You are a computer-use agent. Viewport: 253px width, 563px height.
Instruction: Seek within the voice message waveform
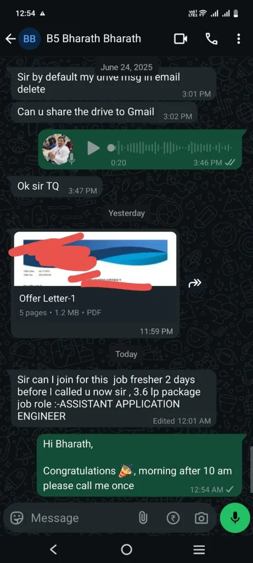(170, 148)
